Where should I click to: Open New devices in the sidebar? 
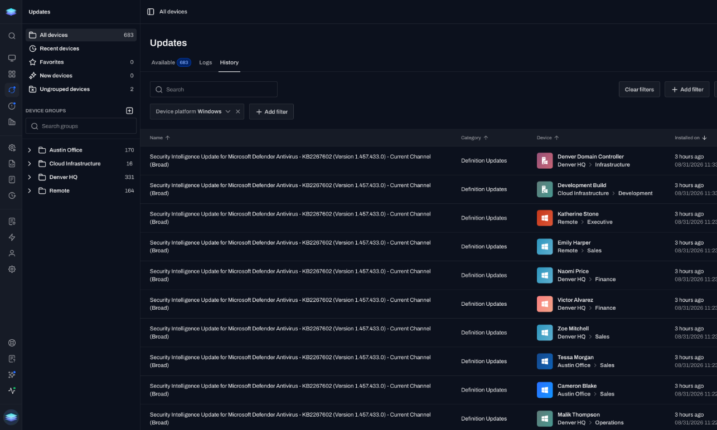point(81,76)
